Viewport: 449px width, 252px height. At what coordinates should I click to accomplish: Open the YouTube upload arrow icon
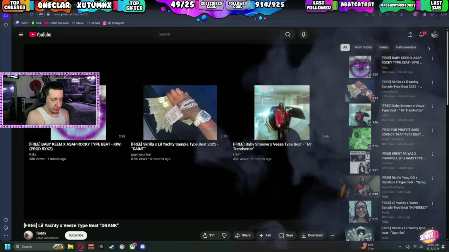click(410, 34)
